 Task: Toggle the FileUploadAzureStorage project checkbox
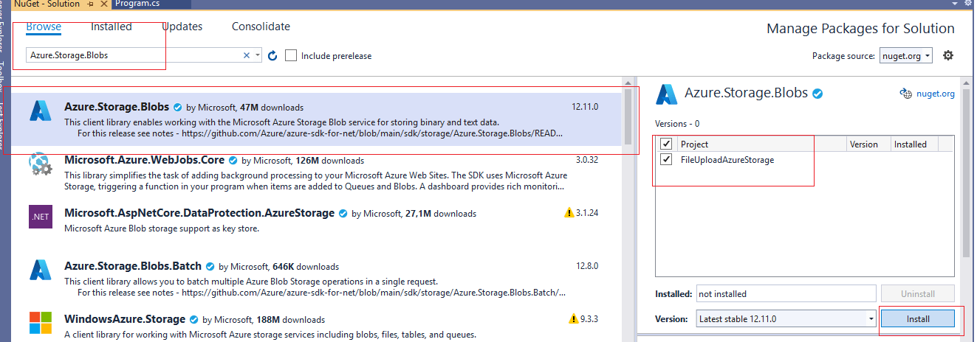tap(666, 159)
